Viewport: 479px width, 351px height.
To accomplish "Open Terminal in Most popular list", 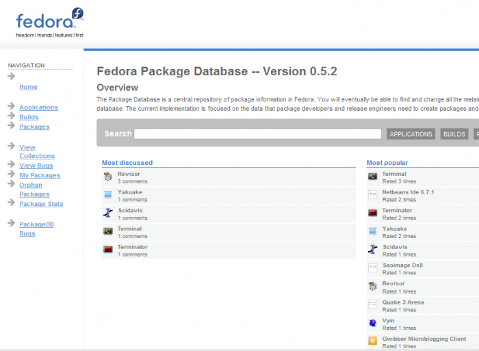I will click(394, 174).
